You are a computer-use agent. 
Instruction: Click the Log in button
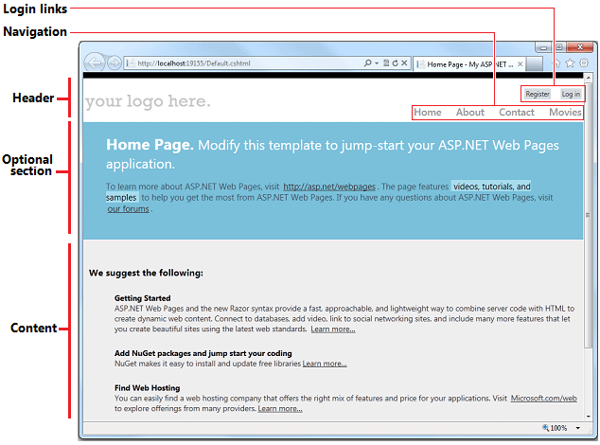(x=571, y=94)
